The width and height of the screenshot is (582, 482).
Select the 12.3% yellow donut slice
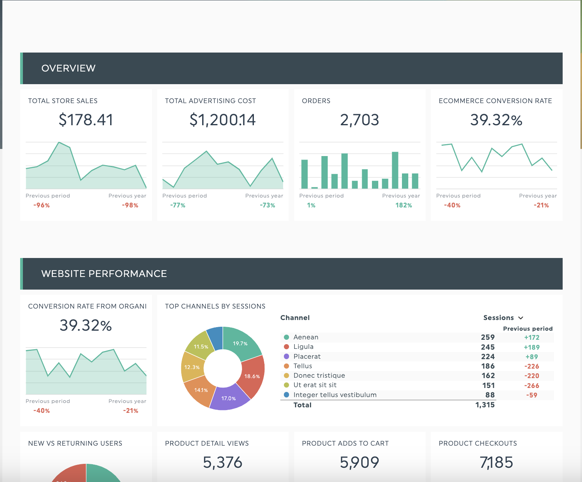191,367
